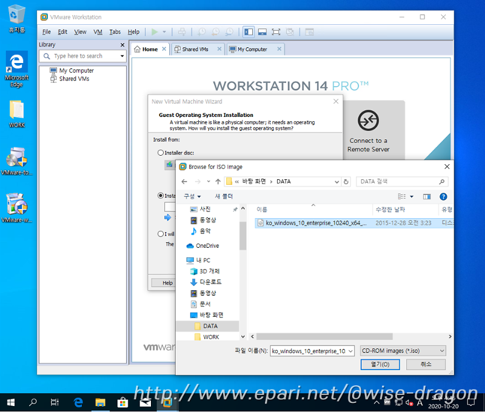Open help via the blue question mark icon
Viewport: 485px width, 412px height.
[443, 196]
